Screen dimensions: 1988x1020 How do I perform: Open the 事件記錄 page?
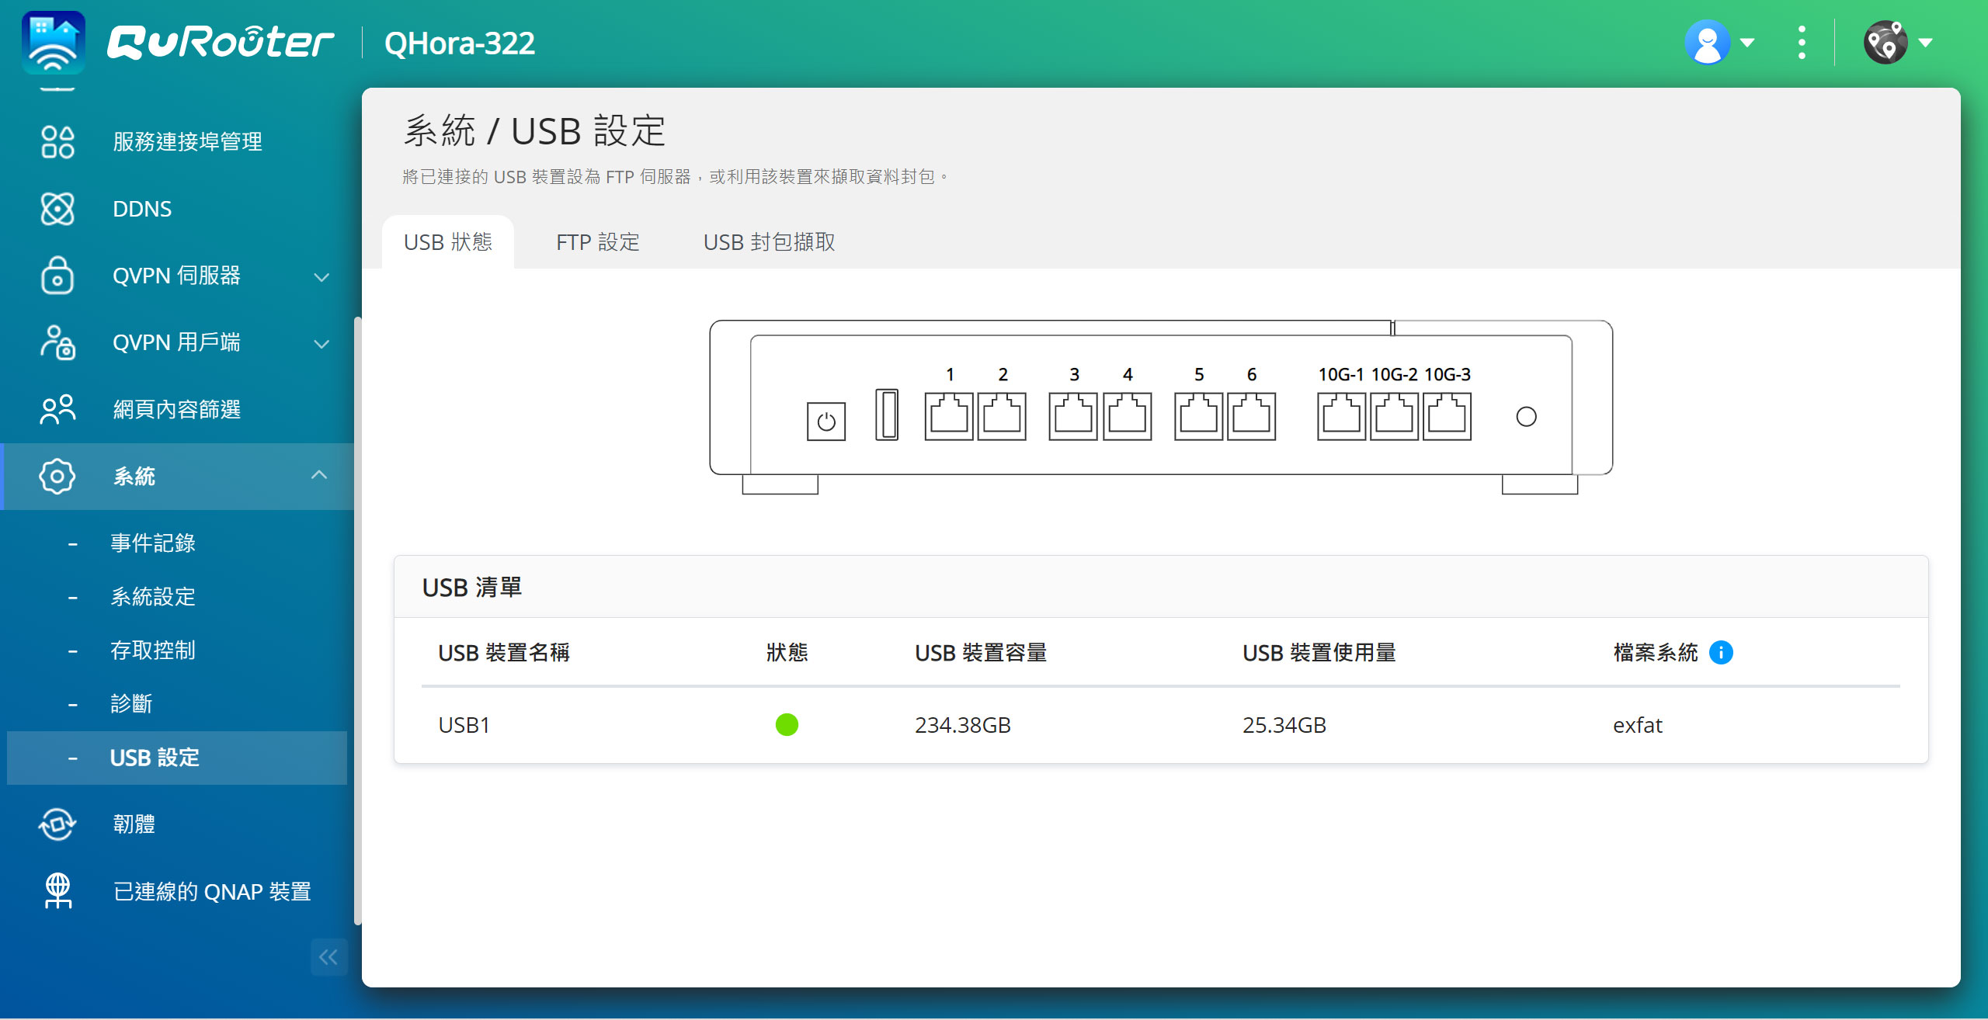click(153, 543)
